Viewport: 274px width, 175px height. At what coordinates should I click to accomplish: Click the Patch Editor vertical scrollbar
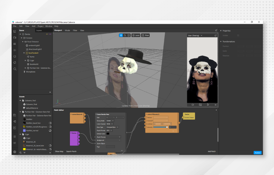pyautogui.click(x=218, y=135)
